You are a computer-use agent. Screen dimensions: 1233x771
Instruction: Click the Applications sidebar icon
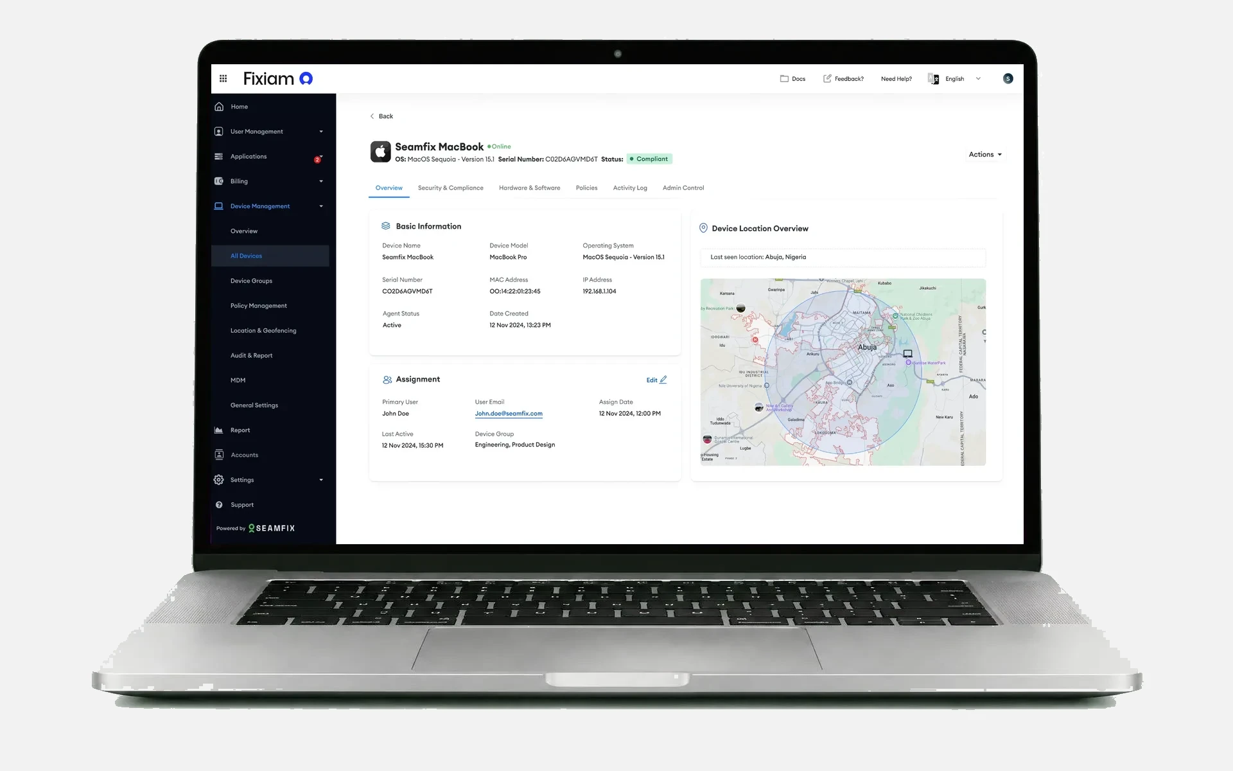219,156
